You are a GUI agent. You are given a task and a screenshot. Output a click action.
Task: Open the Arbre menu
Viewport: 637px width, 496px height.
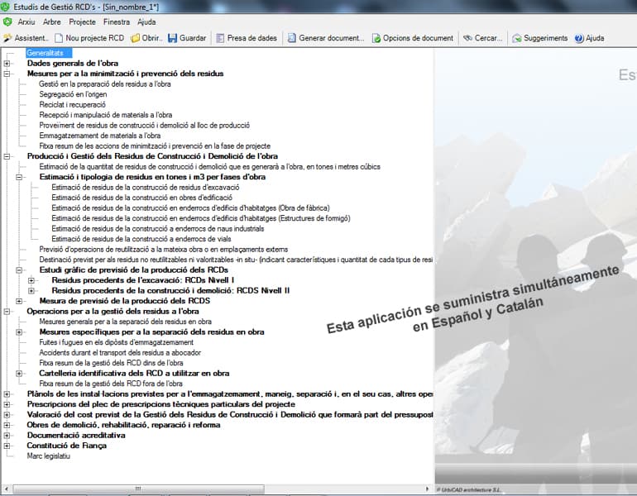52,22
